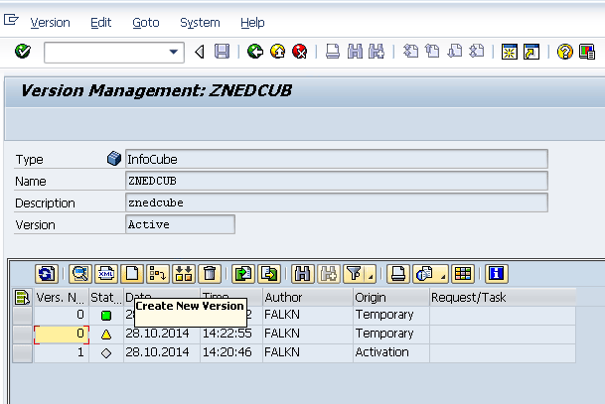The height and width of the screenshot is (404, 605).
Task: Open Help with yellow question mark icon
Action: pyautogui.click(x=565, y=52)
